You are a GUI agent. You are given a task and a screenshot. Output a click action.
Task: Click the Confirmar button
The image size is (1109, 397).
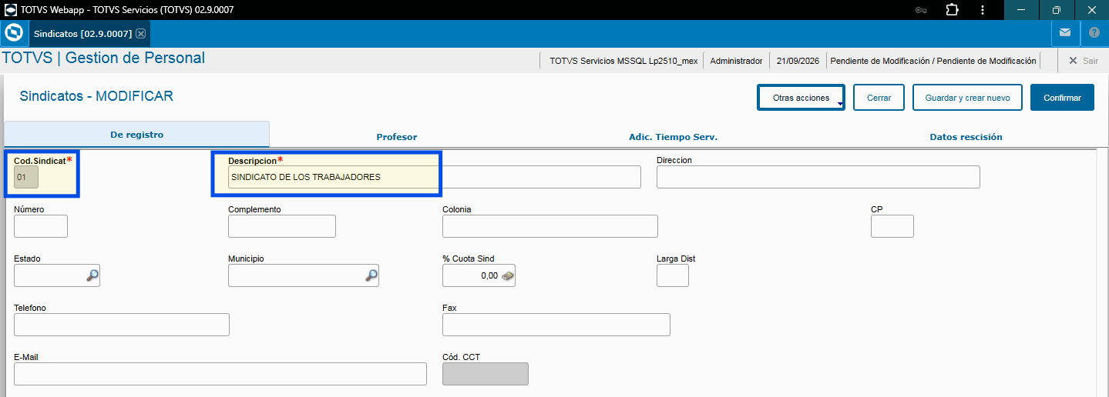pos(1062,98)
